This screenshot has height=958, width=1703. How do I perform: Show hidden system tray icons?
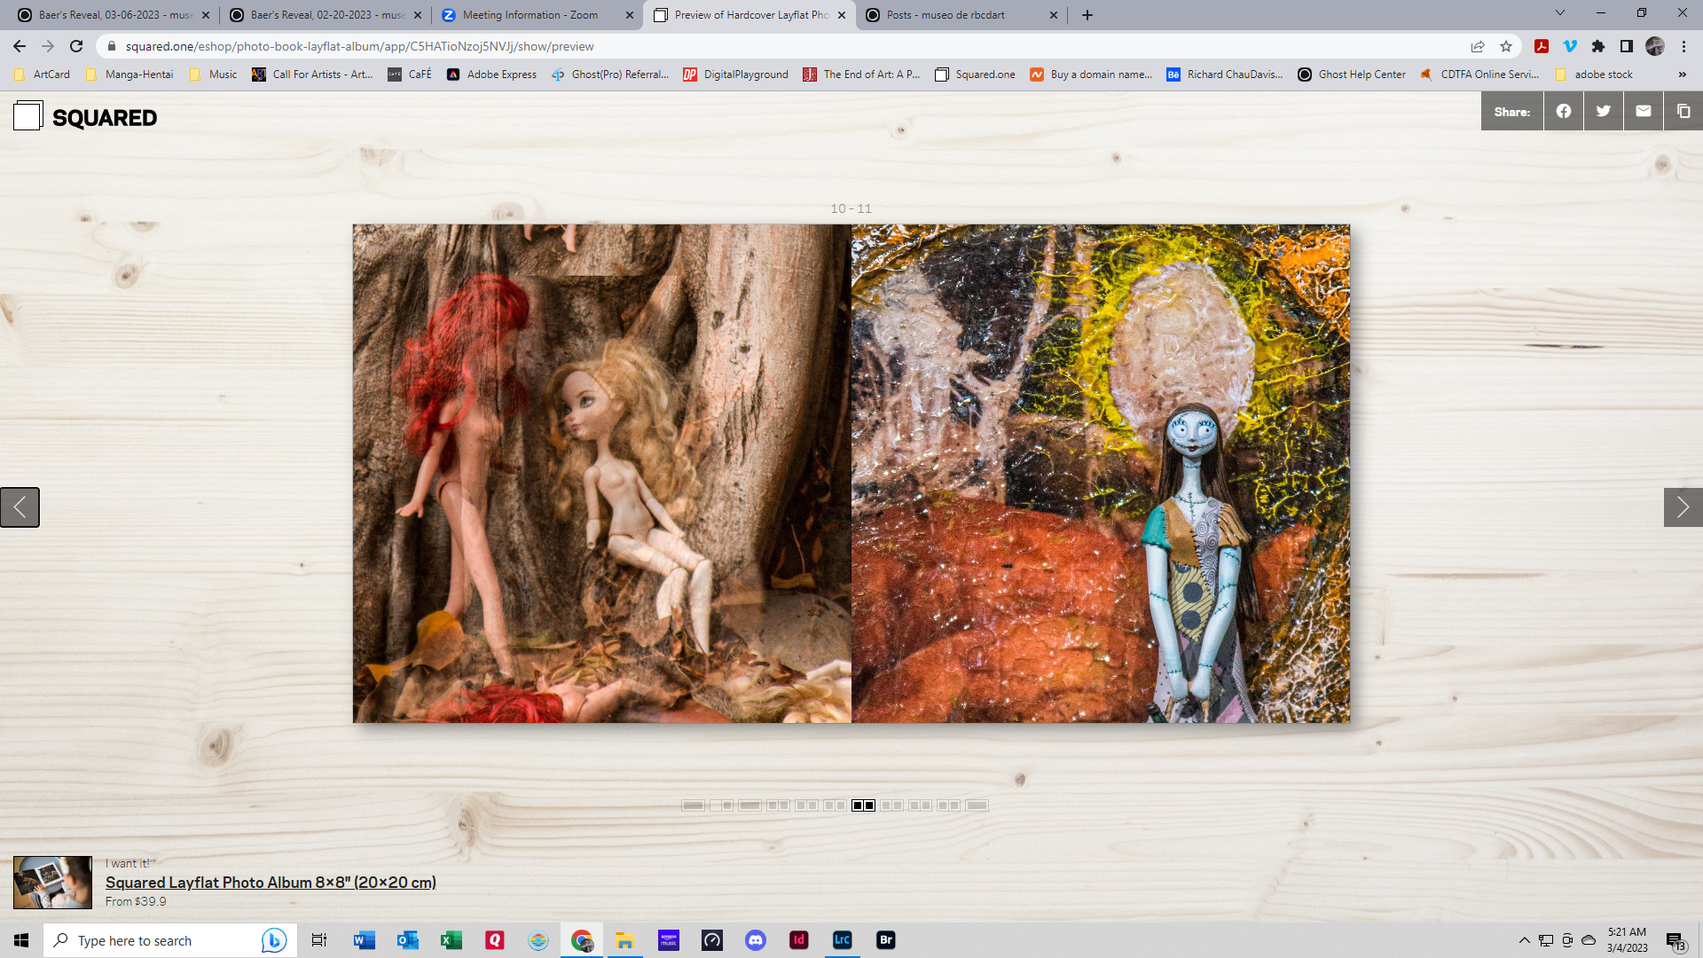tap(1524, 940)
